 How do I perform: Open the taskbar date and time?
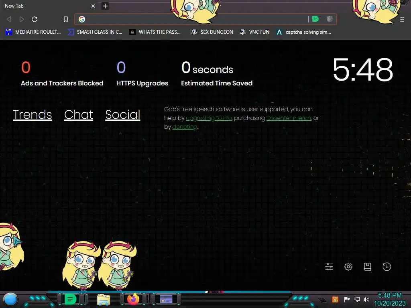tap(389, 299)
